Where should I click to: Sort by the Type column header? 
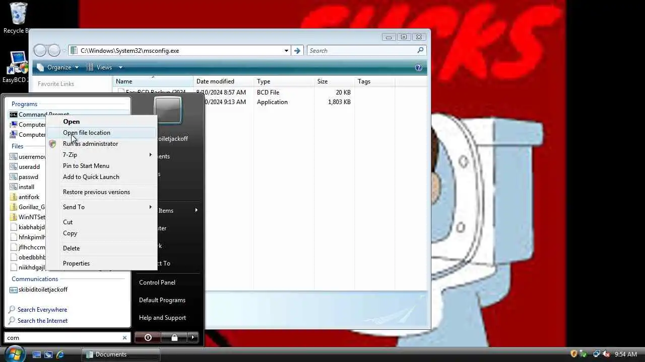284,81
